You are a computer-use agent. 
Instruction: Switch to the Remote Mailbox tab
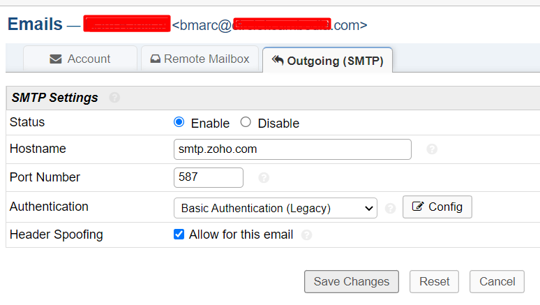point(200,59)
